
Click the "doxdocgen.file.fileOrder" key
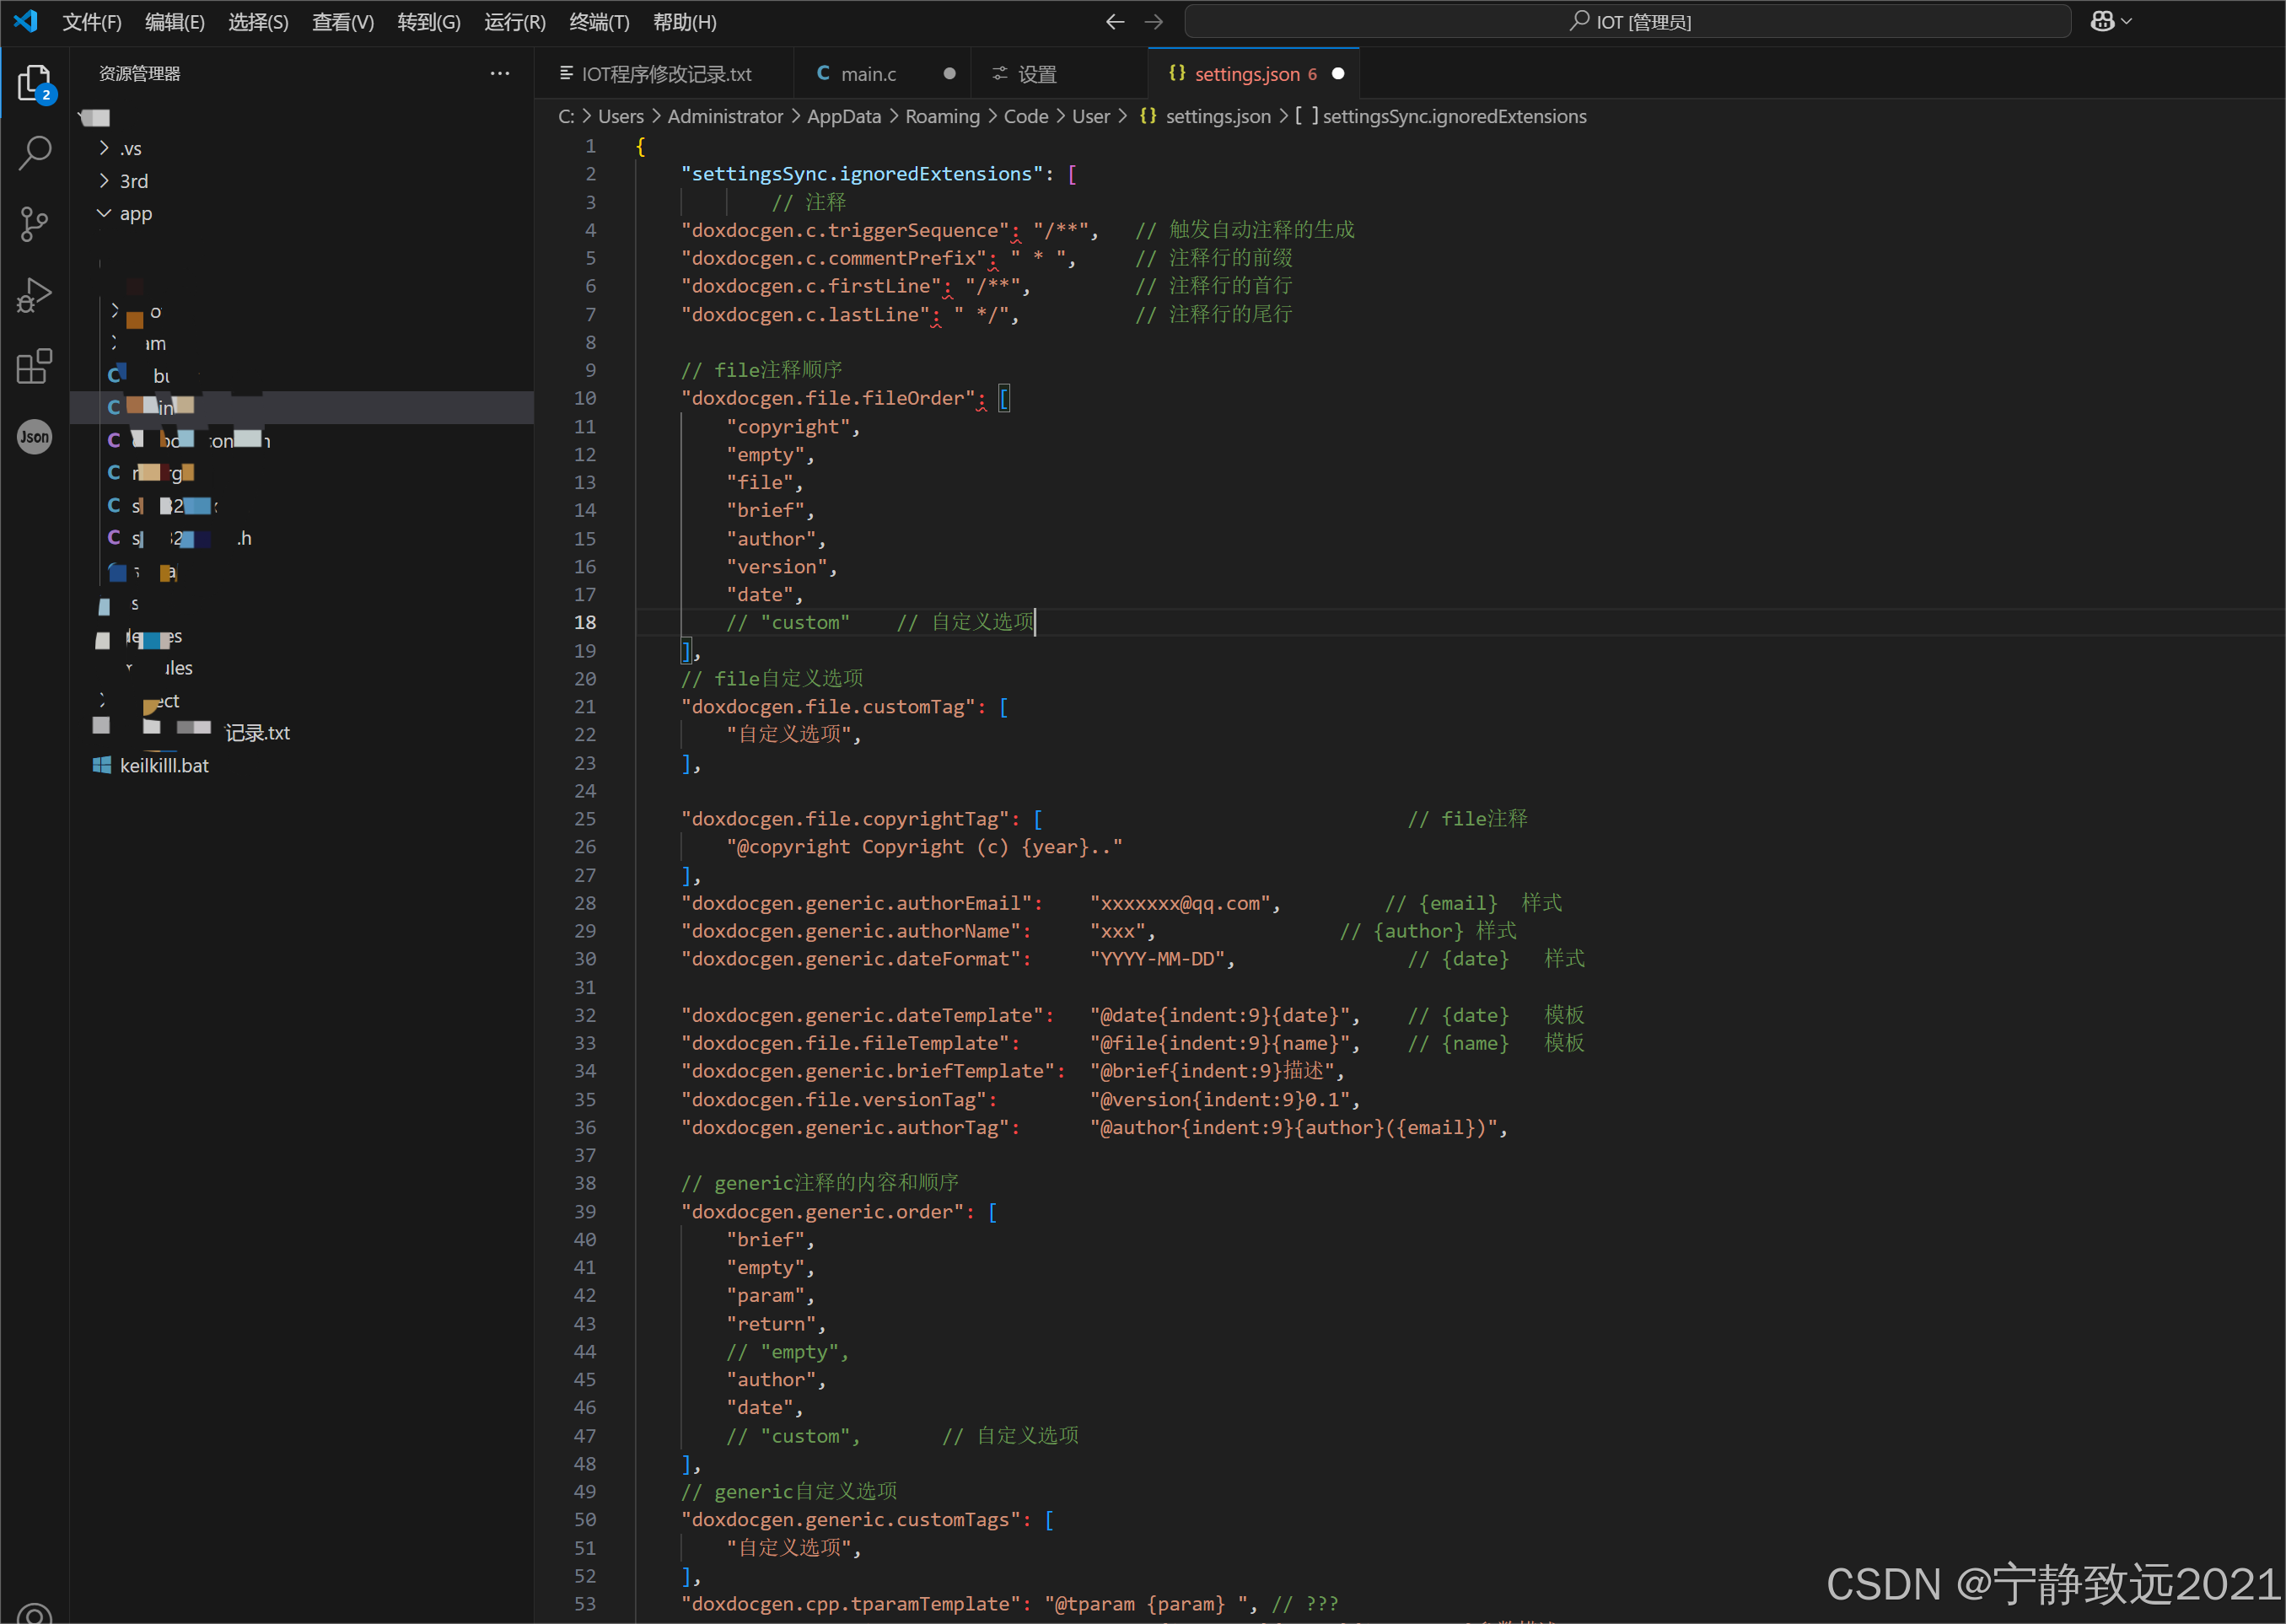point(828,398)
